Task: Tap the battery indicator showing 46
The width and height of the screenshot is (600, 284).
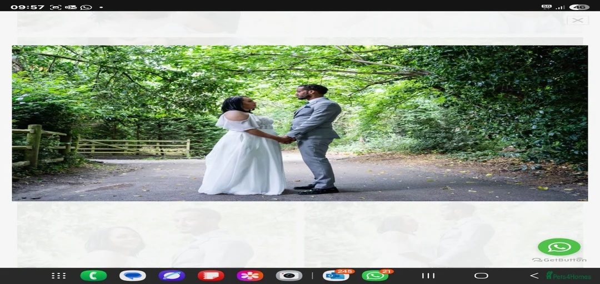Action: click(x=579, y=7)
